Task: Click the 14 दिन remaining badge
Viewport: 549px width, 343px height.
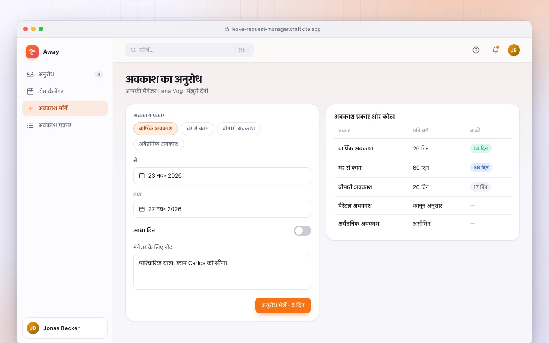Action: (481, 149)
